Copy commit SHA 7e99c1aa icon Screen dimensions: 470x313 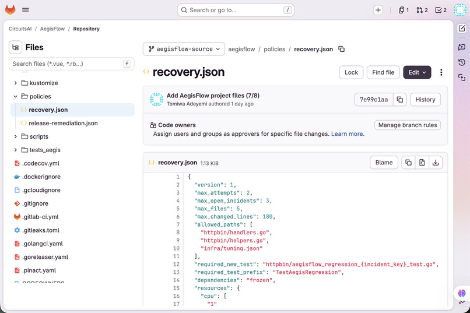pos(399,100)
